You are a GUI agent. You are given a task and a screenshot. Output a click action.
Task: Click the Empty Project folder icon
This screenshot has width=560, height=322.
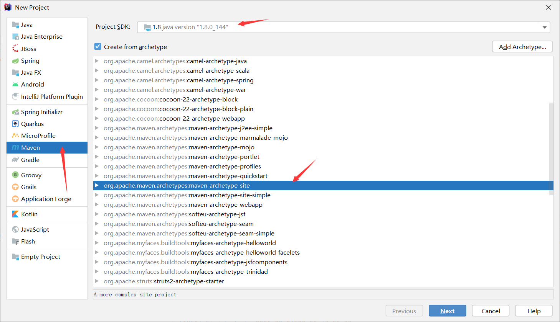(x=15, y=257)
